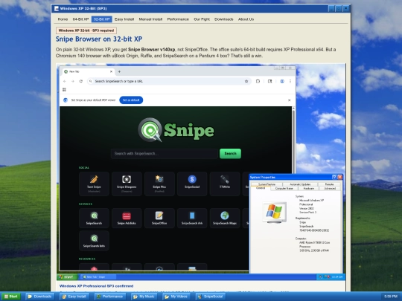Click the 'Snipe Browser on 32-bit XP' heading
This screenshot has height=301, width=402.
click(x=99, y=39)
